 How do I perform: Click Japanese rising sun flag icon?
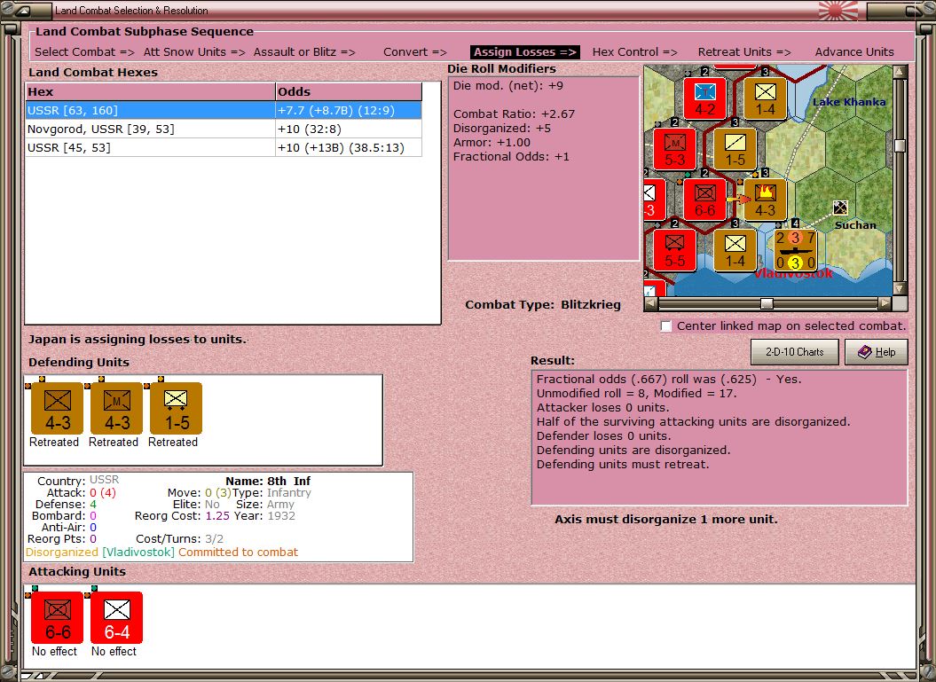pos(838,11)
